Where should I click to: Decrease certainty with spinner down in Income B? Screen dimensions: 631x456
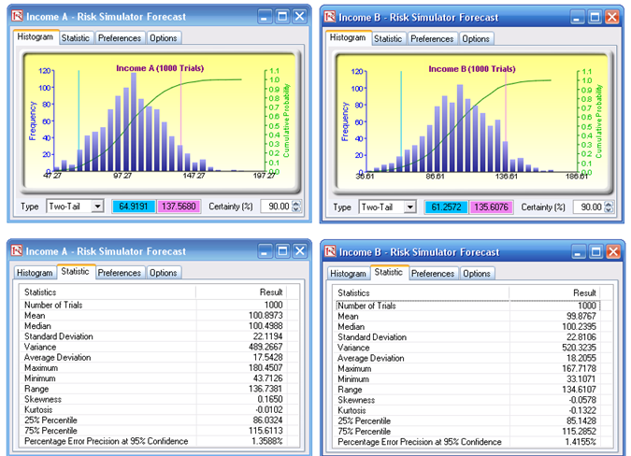point(609,210)
